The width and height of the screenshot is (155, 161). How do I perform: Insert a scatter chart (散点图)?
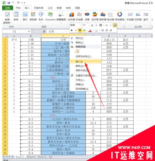tap(111, 16)
